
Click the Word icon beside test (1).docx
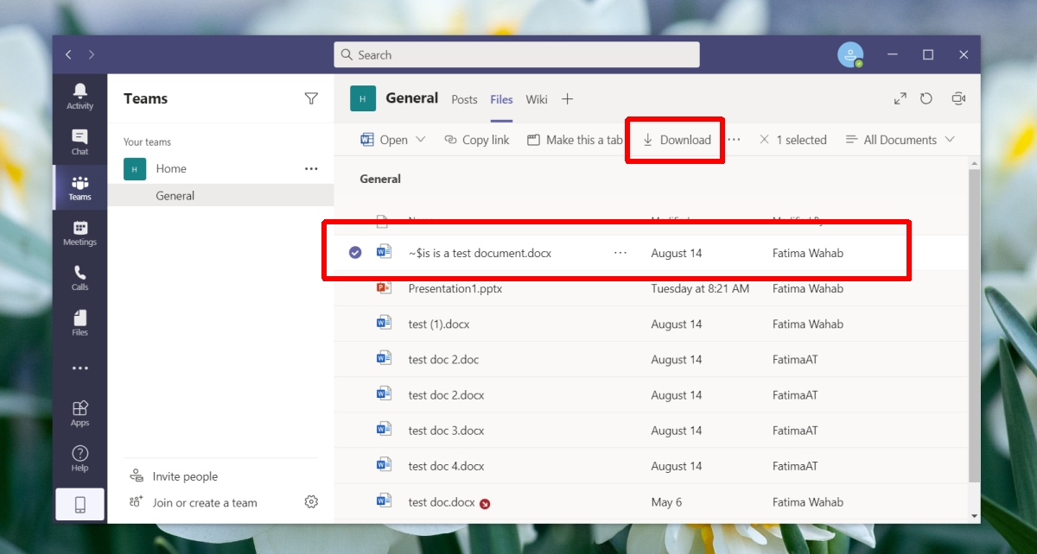384,324
